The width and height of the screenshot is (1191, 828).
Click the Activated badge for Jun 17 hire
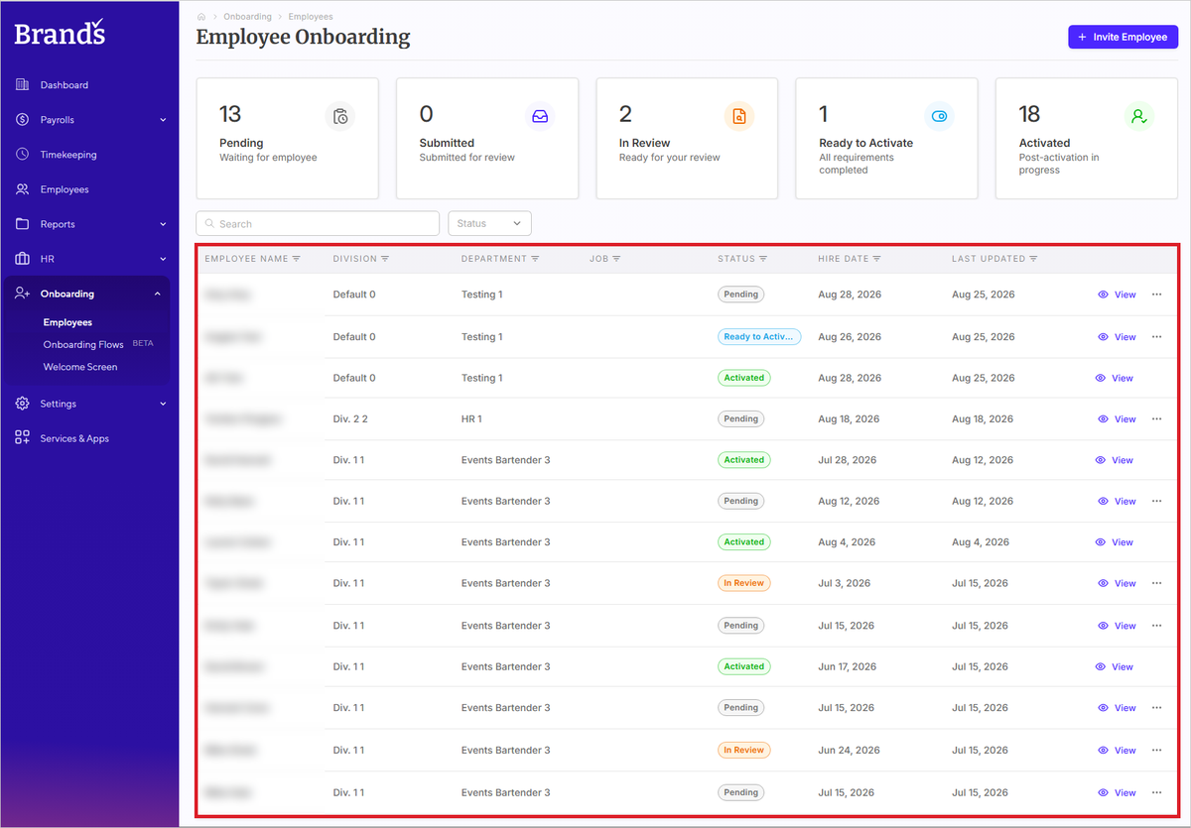tap(744, 667)
